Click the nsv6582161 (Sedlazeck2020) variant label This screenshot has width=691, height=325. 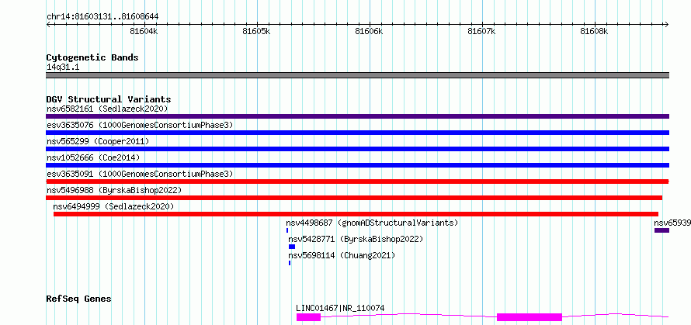coord(107,109)
